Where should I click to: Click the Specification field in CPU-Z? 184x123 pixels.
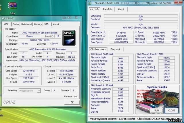tap(48, 49)
